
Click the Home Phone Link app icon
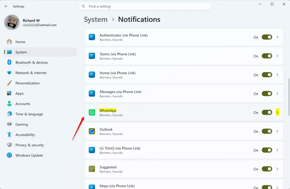(x=92, y=75)
